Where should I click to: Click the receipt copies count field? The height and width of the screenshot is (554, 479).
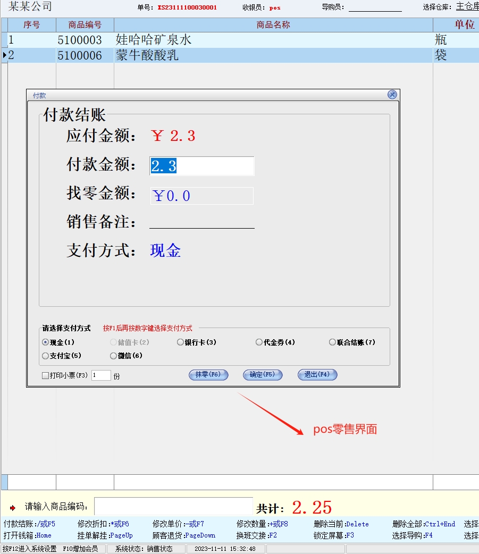[101, 375]
